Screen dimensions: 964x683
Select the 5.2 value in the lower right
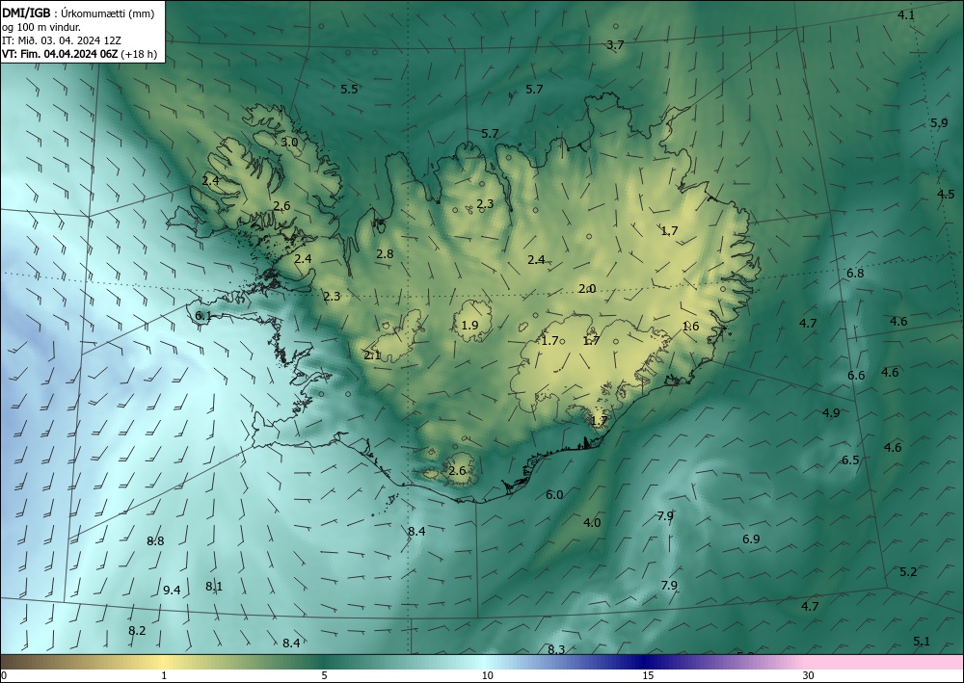click(x=908, y=572)
